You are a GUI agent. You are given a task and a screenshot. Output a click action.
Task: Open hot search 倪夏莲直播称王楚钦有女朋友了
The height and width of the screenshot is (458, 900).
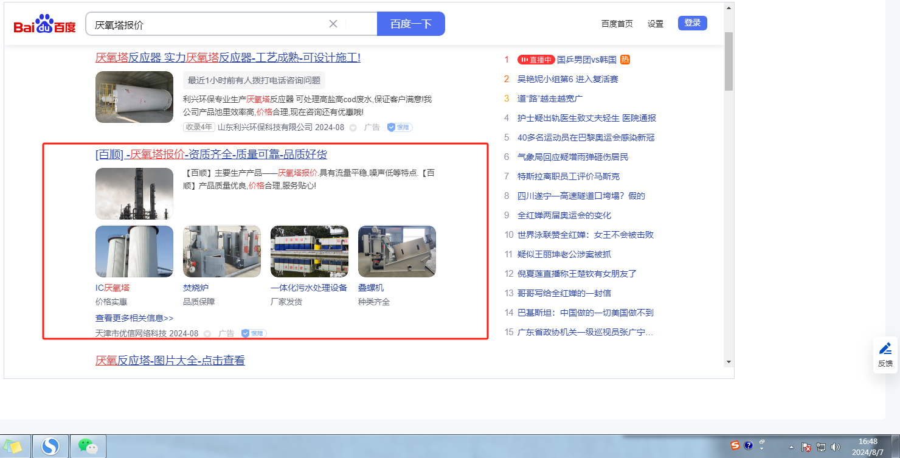pos(577,274)
